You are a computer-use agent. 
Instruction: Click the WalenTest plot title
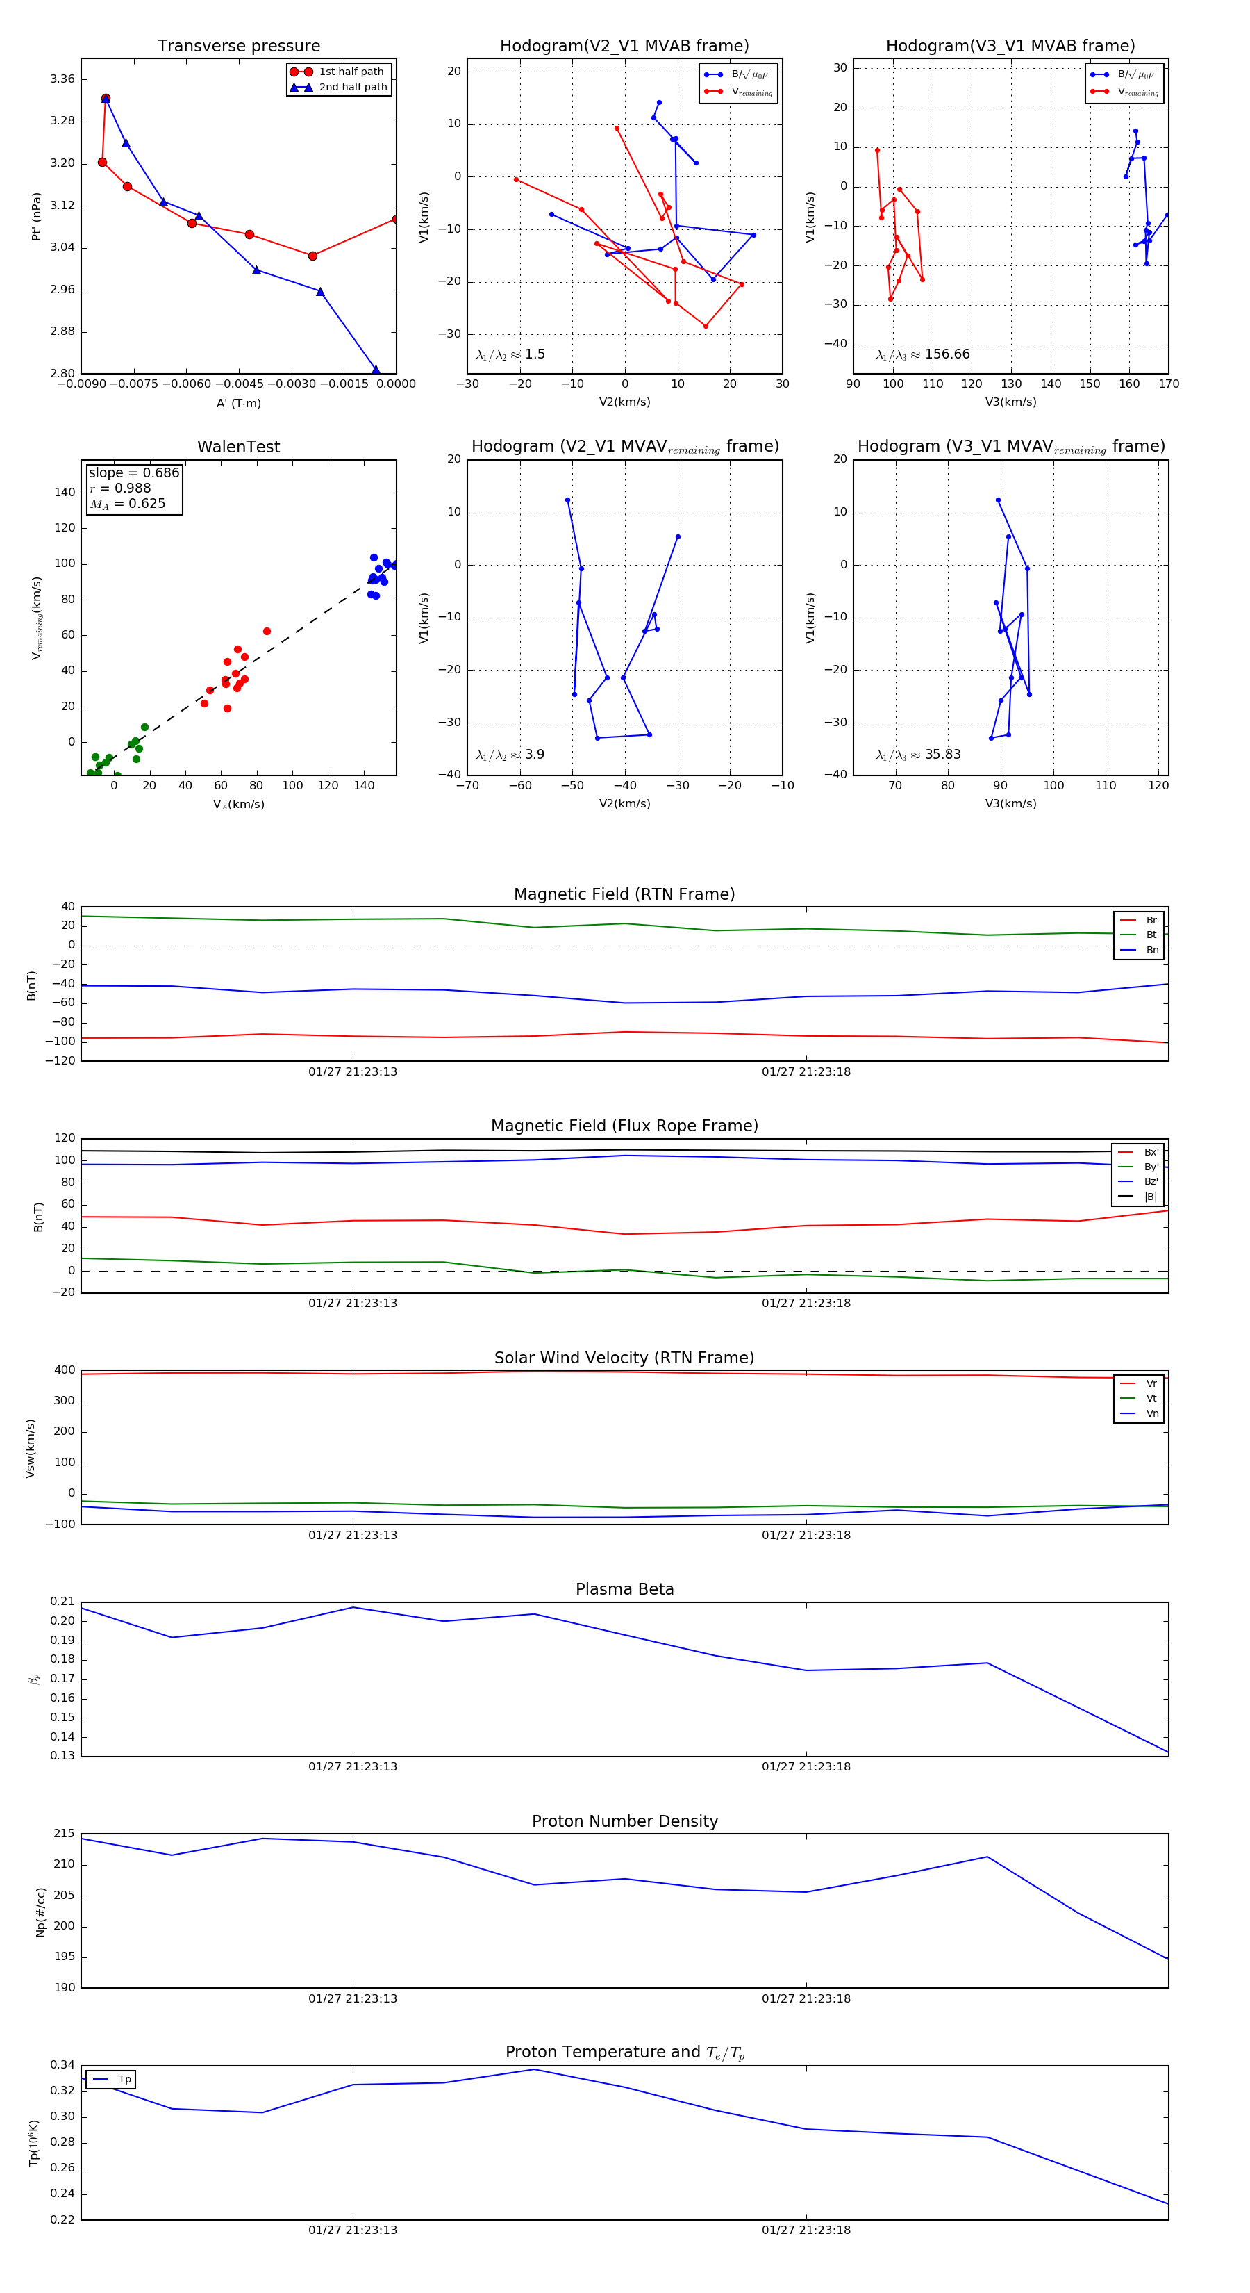click(238, 447)
